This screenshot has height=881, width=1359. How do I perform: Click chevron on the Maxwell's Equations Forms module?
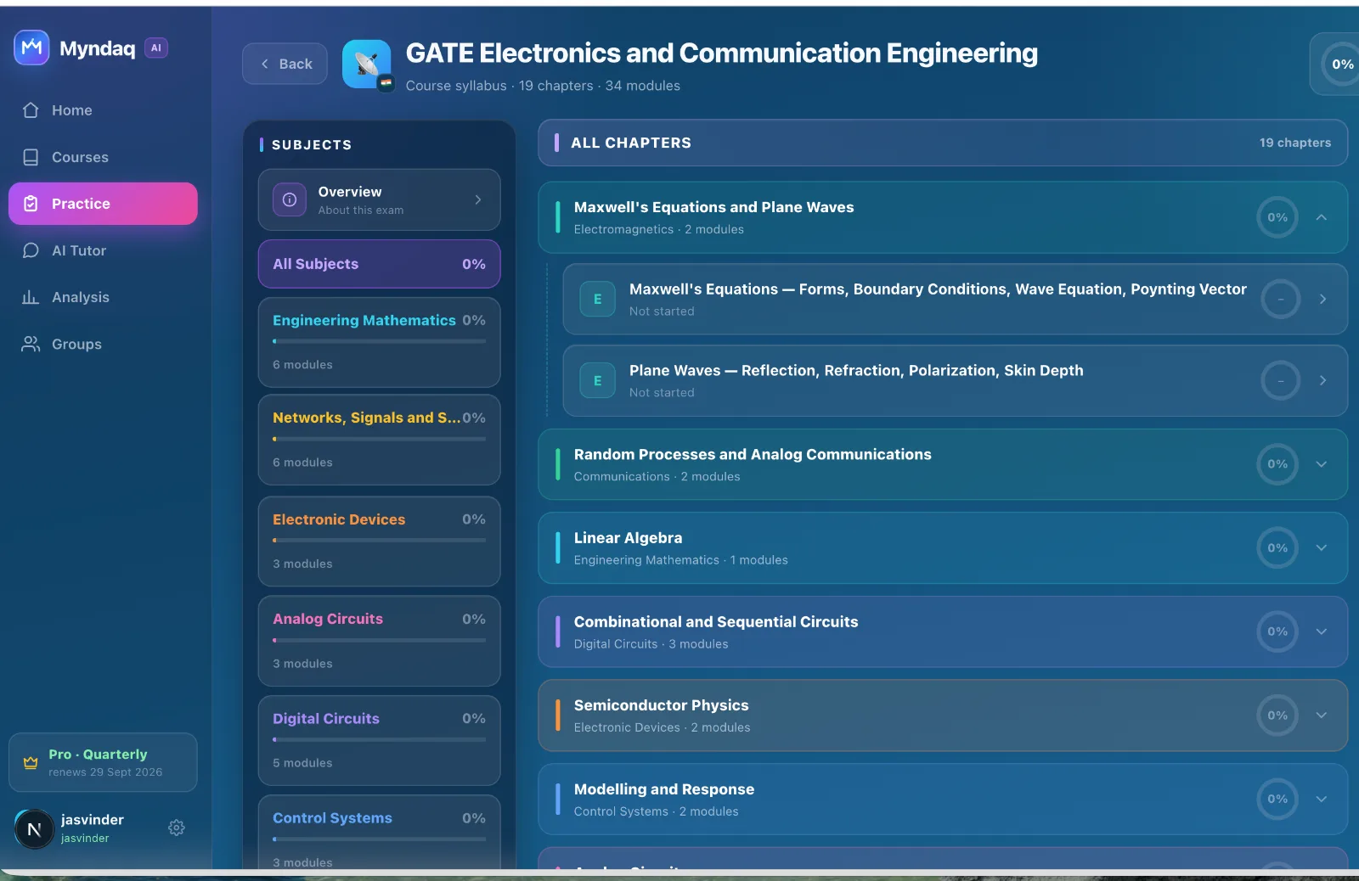click(1322, 299)
